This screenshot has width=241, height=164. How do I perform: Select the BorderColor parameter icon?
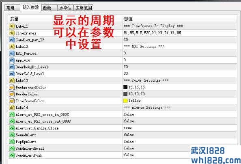tap(12, 94)
